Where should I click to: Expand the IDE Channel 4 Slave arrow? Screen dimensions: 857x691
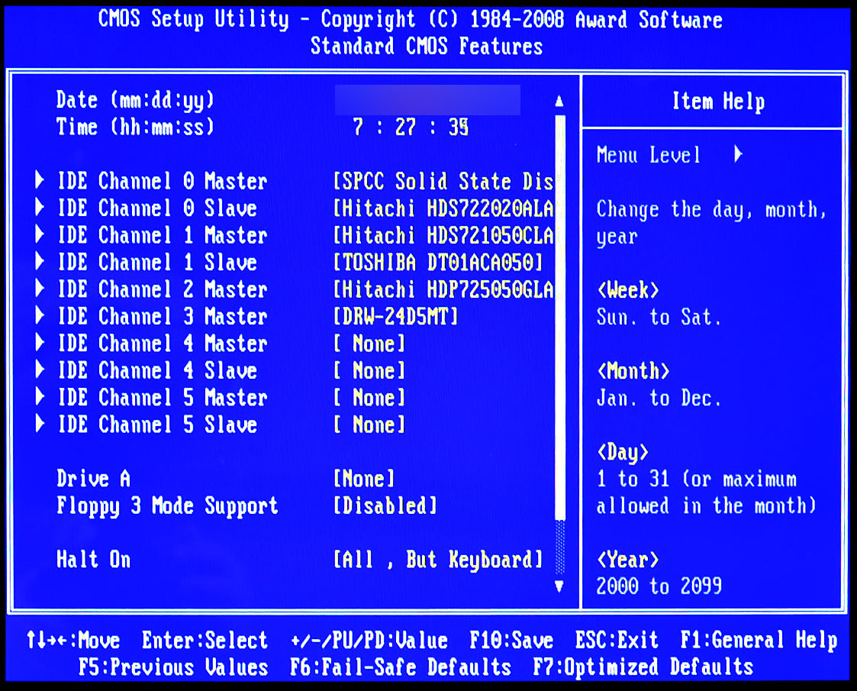pos(40,370)
